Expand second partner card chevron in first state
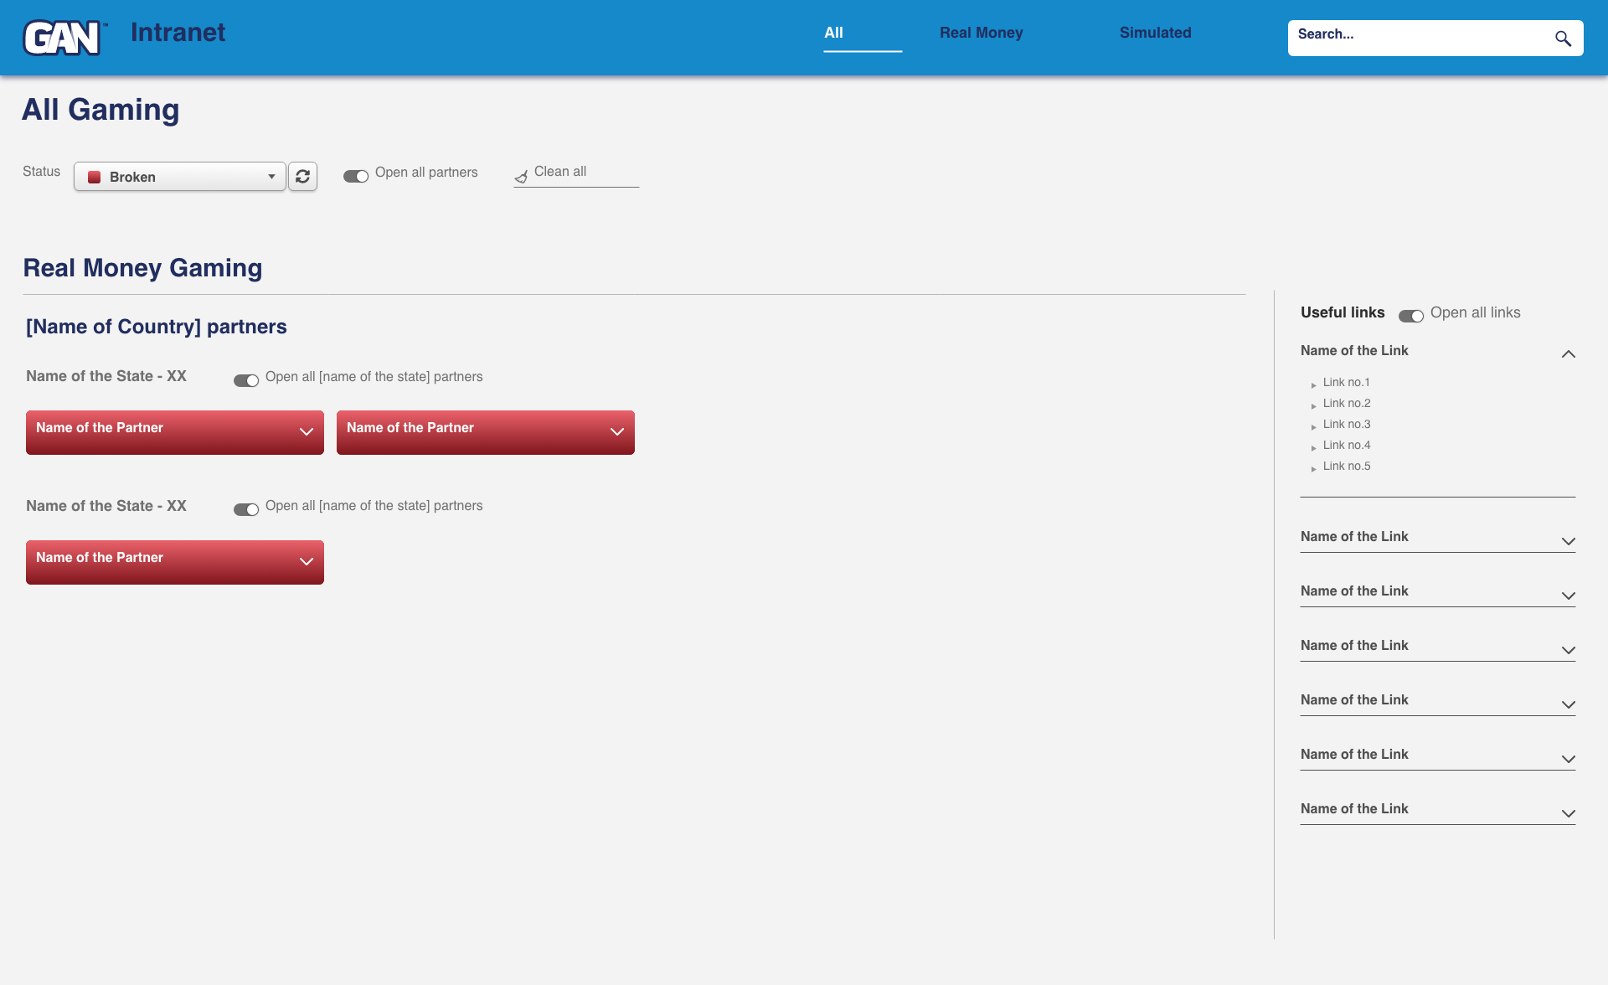The image size is (1608, 985). tap(617, 432)
